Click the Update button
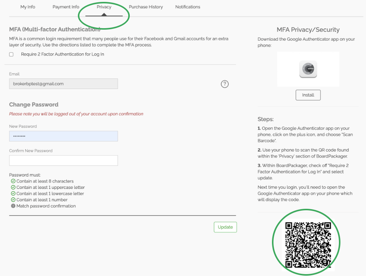The image size is (366, 276). coord(225,227)
